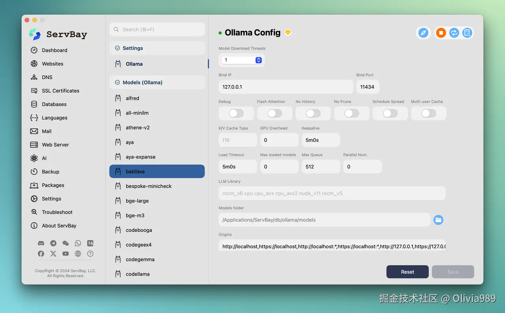Enable the No Prune option
Screen dimensions: 505x313
(x=352, y=113)
